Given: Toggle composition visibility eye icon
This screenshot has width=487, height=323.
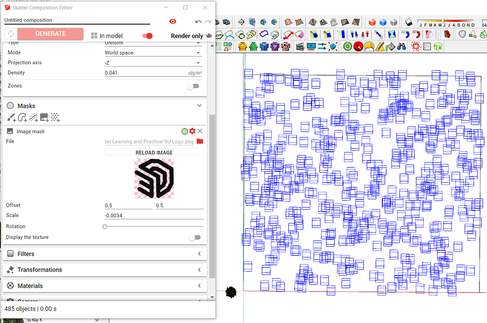Looking at the screenshot, I should point(173,21).
